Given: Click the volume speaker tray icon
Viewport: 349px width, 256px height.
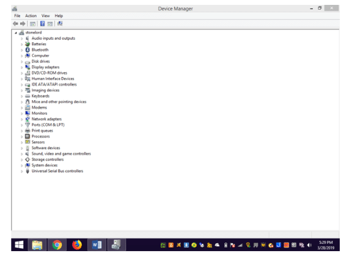Looking at the screenshot, I should [x=309, y=245].
